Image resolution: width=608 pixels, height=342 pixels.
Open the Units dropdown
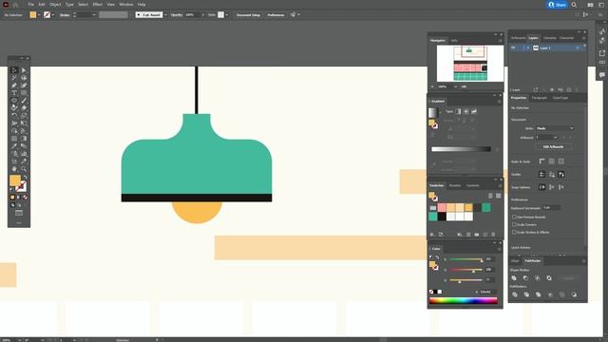point(555,128)
